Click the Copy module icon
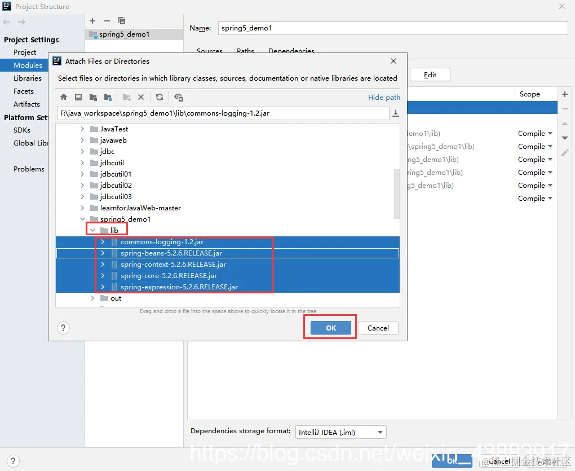The image size is (575, 471). point(122,21)
